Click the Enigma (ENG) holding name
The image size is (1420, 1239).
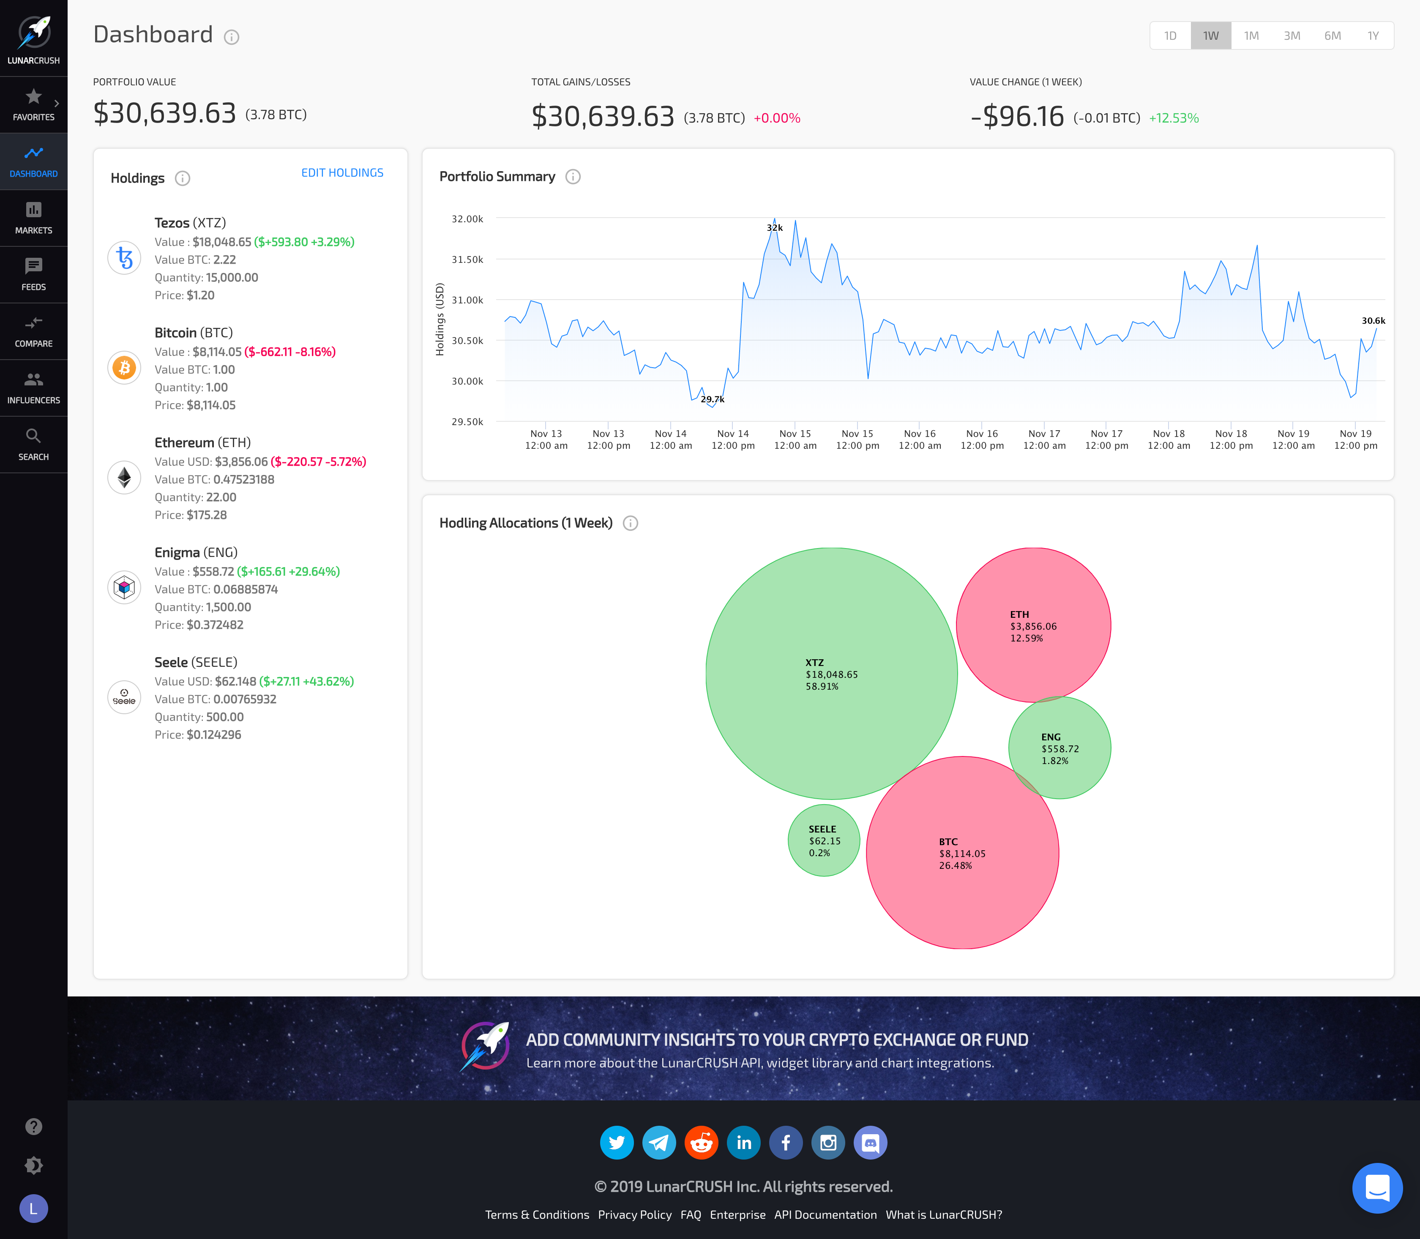196,552
